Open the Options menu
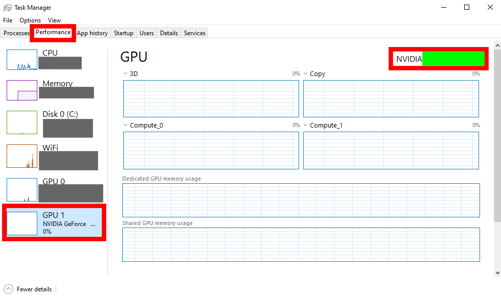The height and width of the screenshot is (300, 501). [30, 20]
